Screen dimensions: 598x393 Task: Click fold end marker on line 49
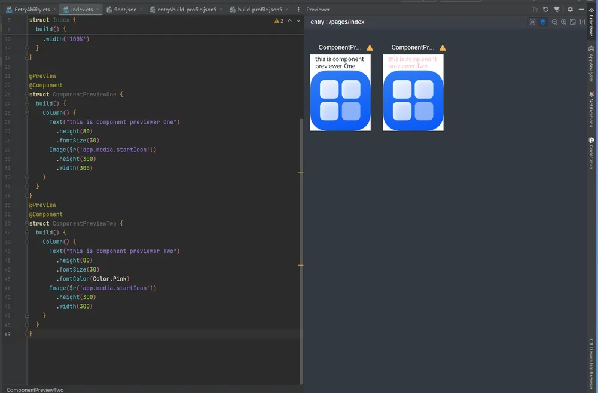point(27,334)
